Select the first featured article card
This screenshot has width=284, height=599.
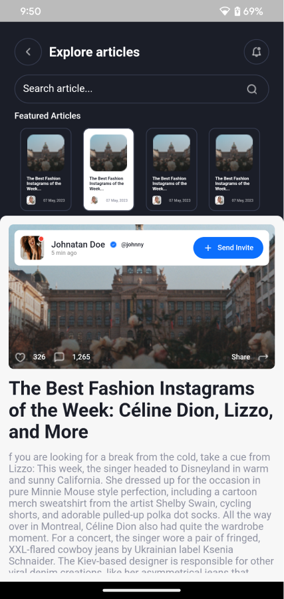[x=46, y=169]
